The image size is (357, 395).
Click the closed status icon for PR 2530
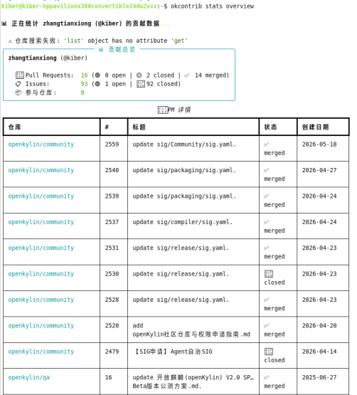[x=269, y=273]
